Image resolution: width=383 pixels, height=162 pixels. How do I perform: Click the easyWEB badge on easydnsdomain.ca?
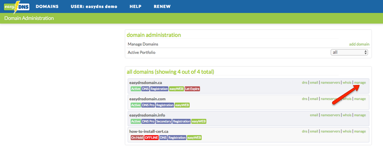click(x=176, y=89)
